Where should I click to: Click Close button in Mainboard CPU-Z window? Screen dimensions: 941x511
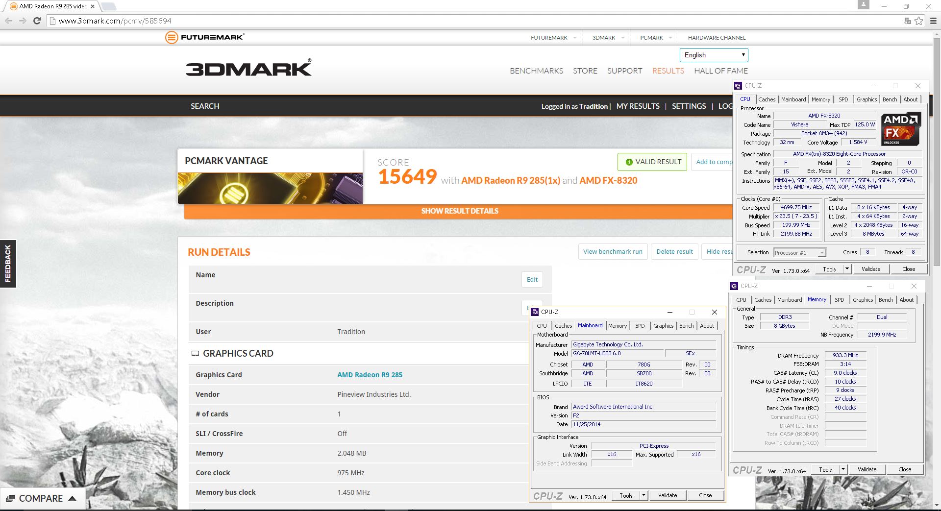(705, 495)
